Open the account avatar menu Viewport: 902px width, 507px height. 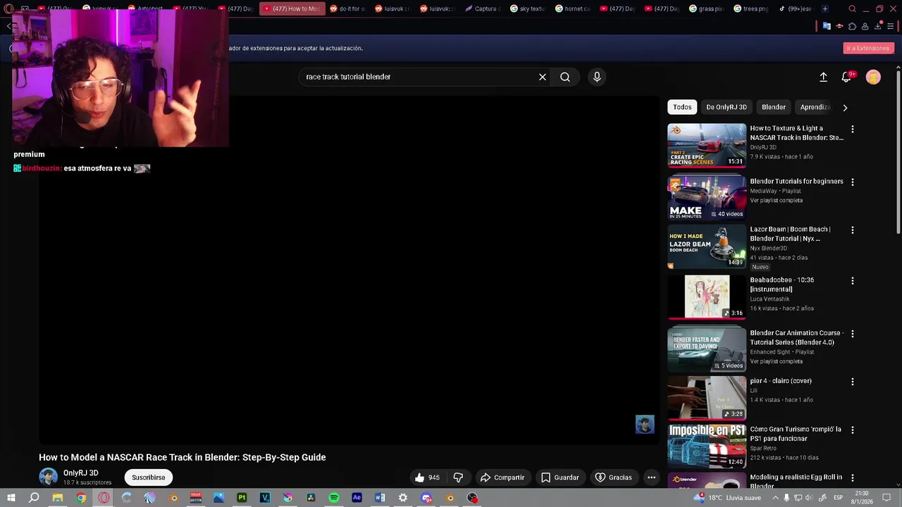click(873, 77)
